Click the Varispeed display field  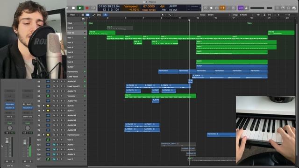(131, 7)
